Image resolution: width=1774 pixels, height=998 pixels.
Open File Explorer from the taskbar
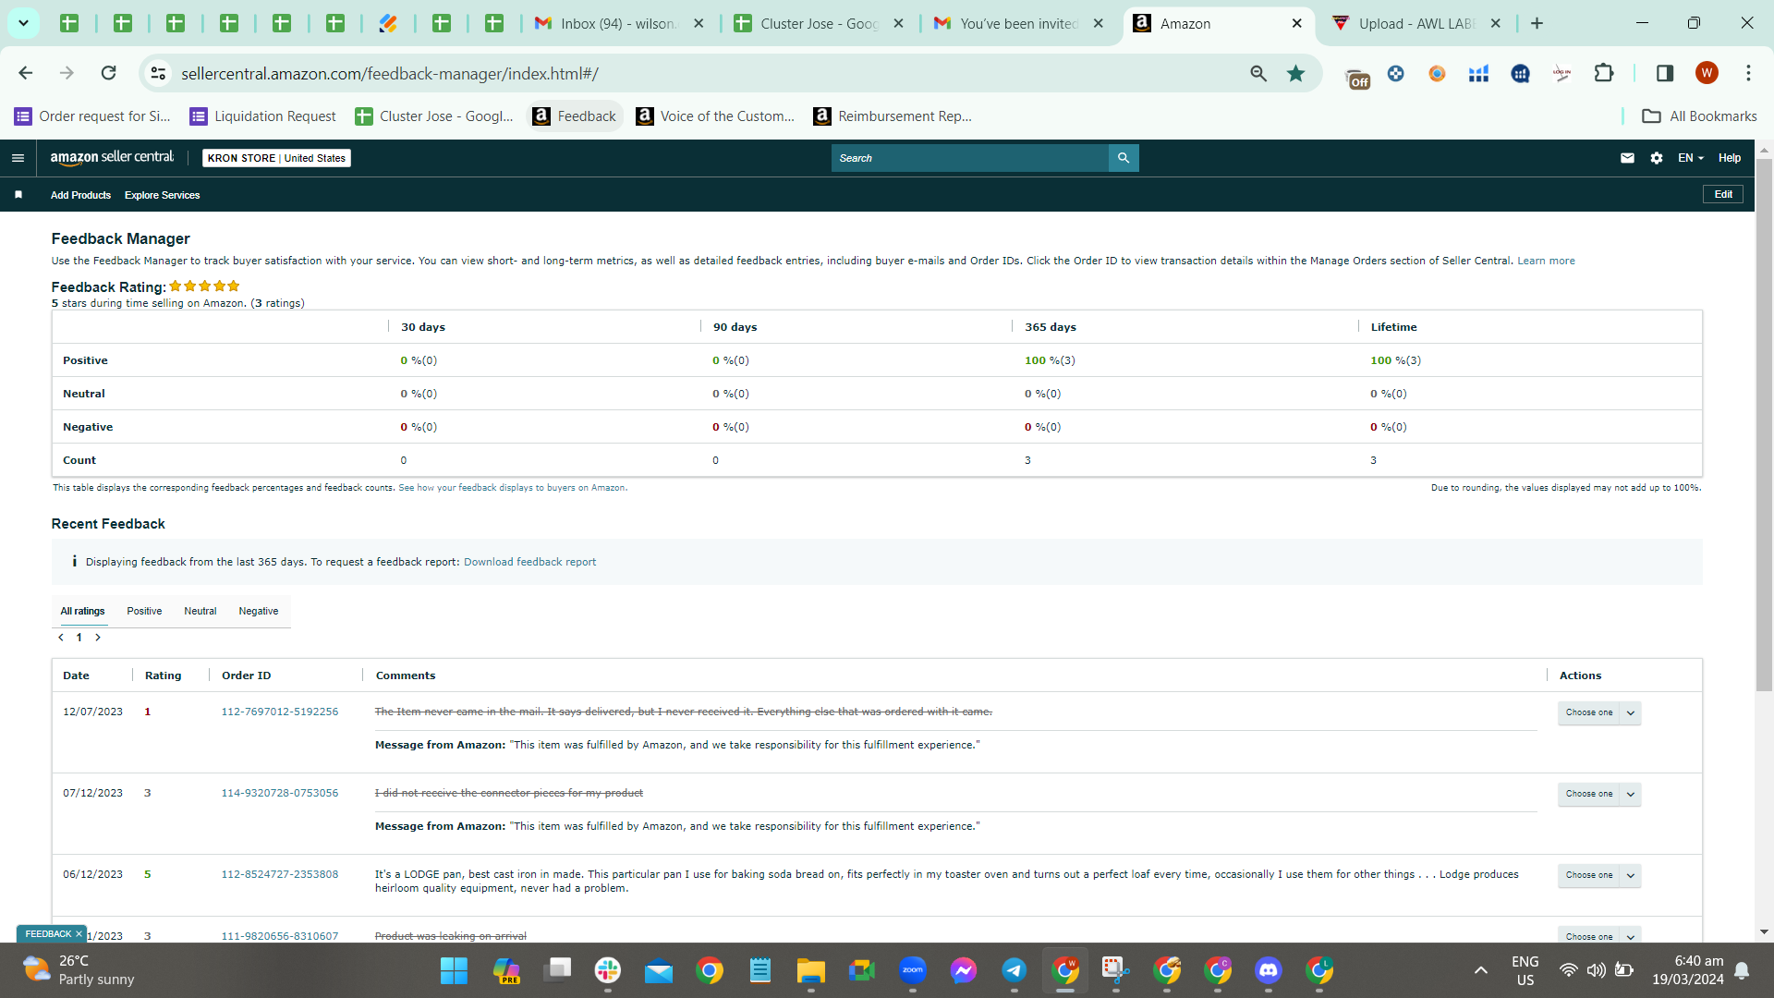(x=810, y=970)
